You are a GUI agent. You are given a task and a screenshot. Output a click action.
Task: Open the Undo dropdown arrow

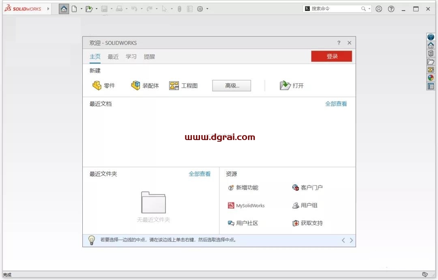click(142, 9)
